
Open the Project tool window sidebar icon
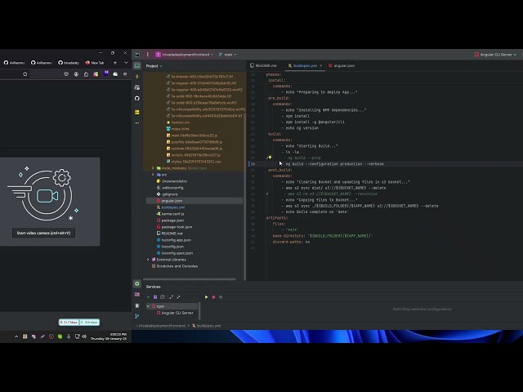(137, 65)
